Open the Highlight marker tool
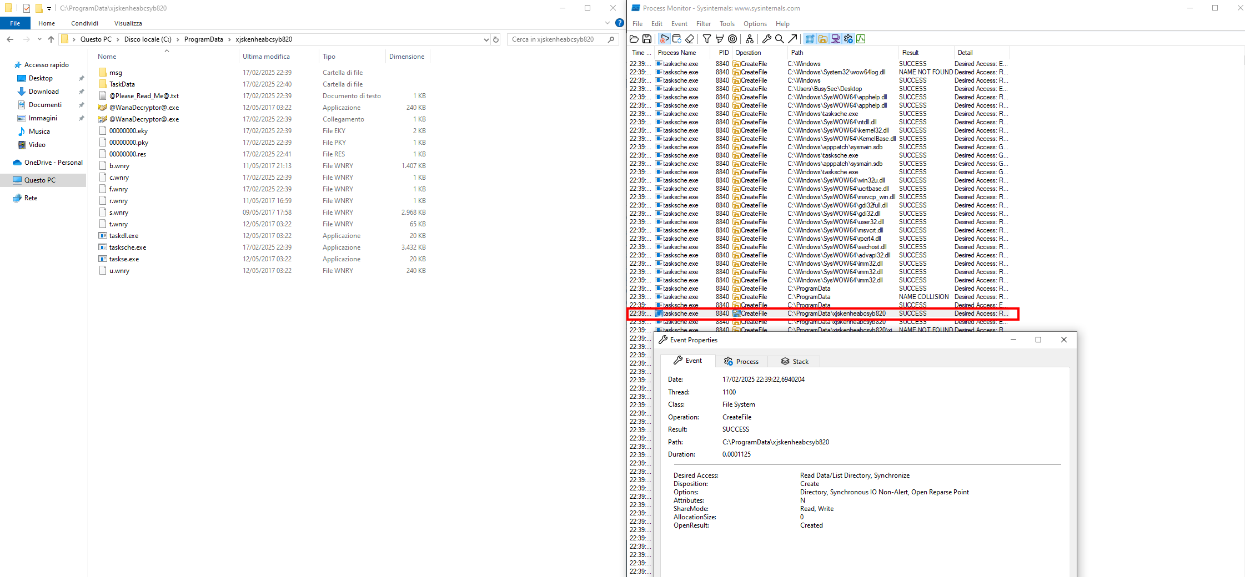Image resolution: width=1245 pixels, height=577 pixels. (x=720, y=39)
